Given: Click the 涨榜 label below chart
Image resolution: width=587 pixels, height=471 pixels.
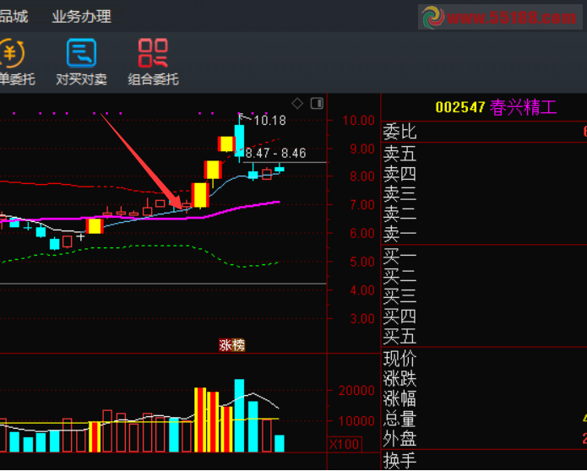Looking at the screenshot, I should [x=231, y=344].
